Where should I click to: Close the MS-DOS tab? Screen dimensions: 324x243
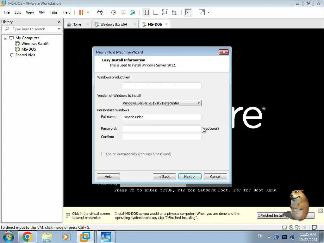coord(166,24)
